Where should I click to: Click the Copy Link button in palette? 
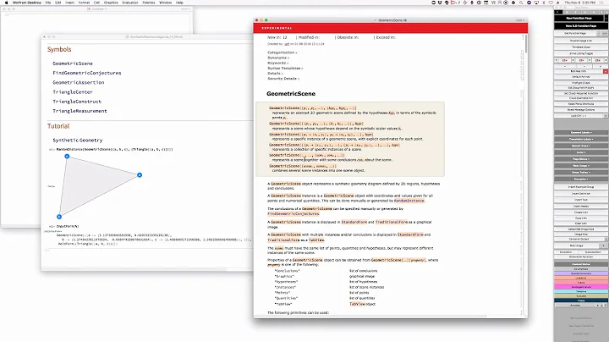581,218
